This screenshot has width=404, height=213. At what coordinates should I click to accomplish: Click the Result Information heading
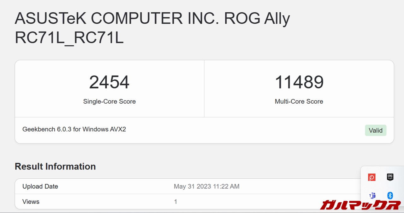[x=55, y=166]
